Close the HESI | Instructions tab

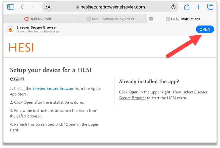click(151, 19)
